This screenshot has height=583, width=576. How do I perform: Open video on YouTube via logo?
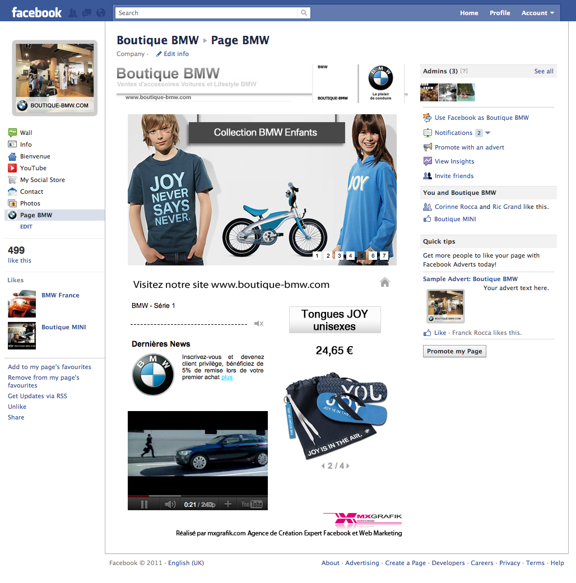(252, 504)
